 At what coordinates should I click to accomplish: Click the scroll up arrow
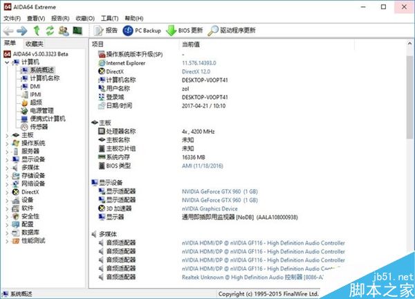pos(409,44)
